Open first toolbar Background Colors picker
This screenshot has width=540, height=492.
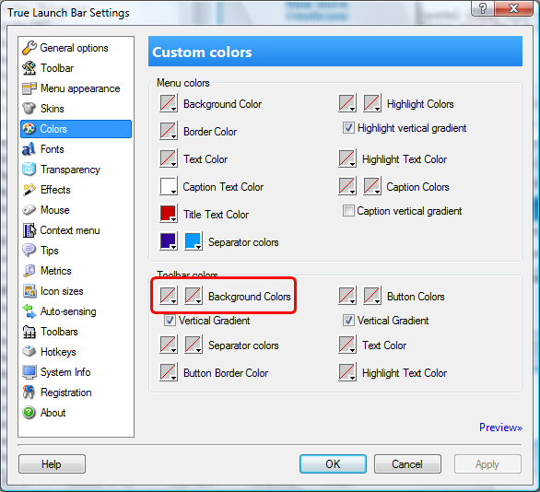[x=169, y=296]
